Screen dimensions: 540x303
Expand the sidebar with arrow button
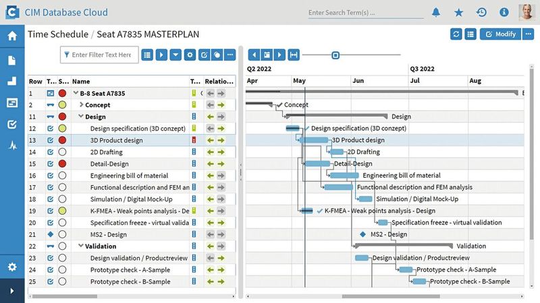[x=12, y=291]
